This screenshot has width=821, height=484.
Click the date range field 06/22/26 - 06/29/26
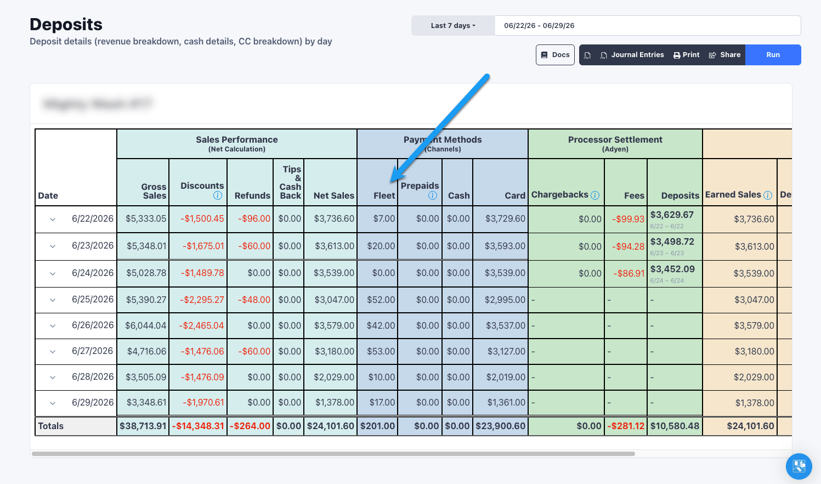(648, 26)
